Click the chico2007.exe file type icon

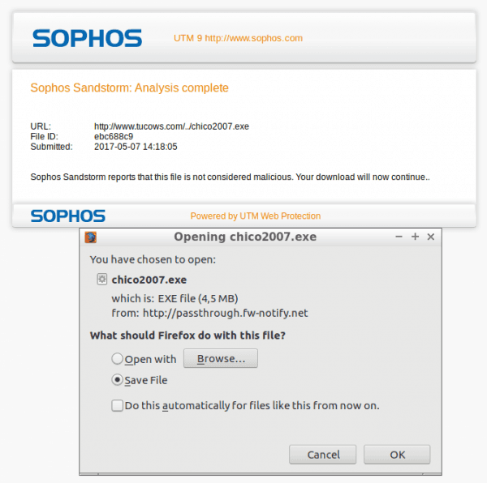102,280
